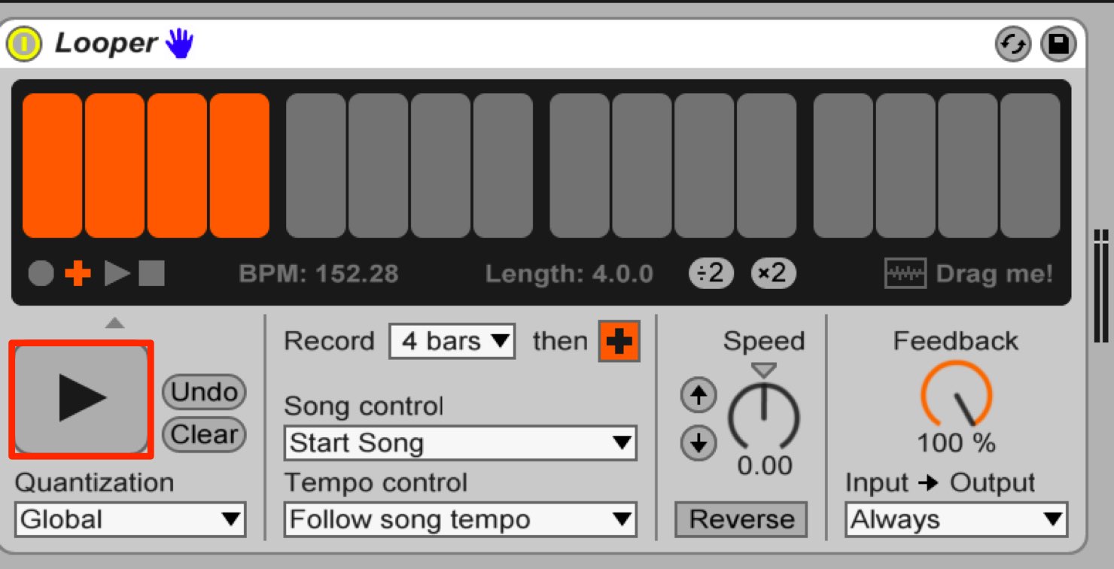
Task: Click the BPM: 152.28 readout
Action: [x=318, y=274]
